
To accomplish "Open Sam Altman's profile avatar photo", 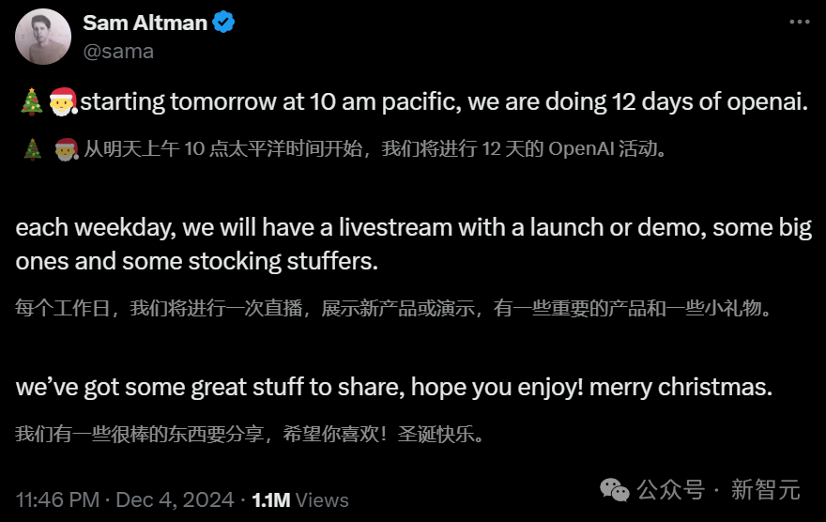I will (43, 37).
